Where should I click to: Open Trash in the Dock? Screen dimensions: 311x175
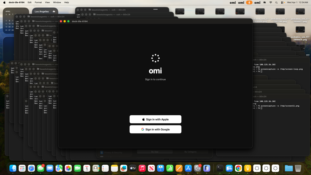coord(298,168)
